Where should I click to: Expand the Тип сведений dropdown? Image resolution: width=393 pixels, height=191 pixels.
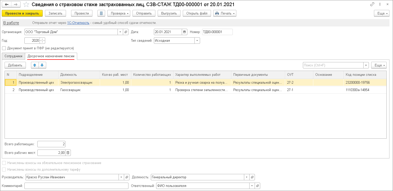pyautogui.click(x=197, y=41)
